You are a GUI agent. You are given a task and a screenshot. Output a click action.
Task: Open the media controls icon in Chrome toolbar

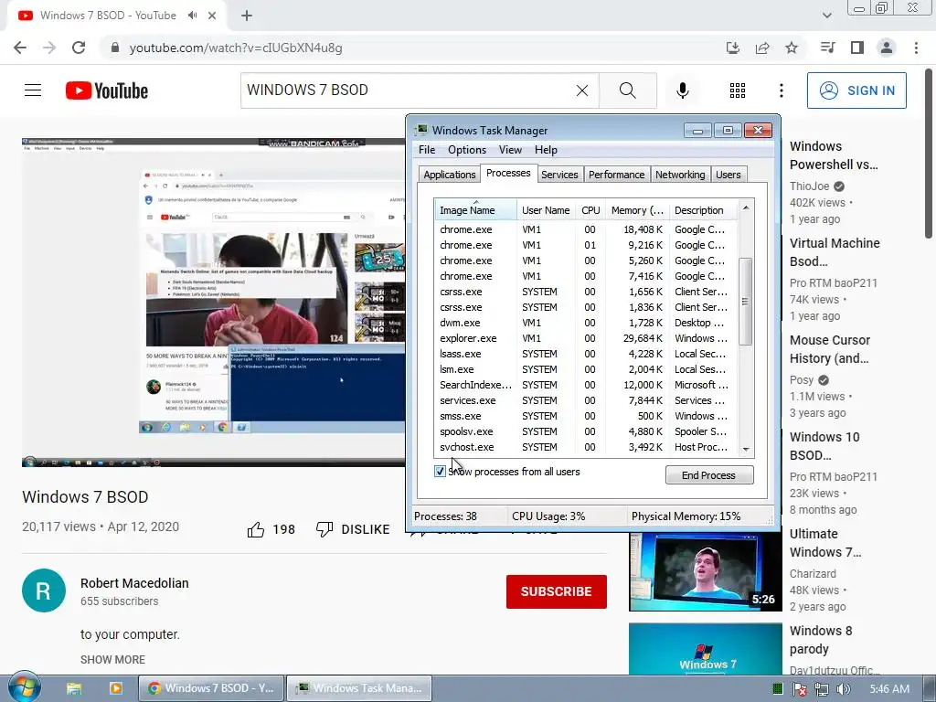827,48
